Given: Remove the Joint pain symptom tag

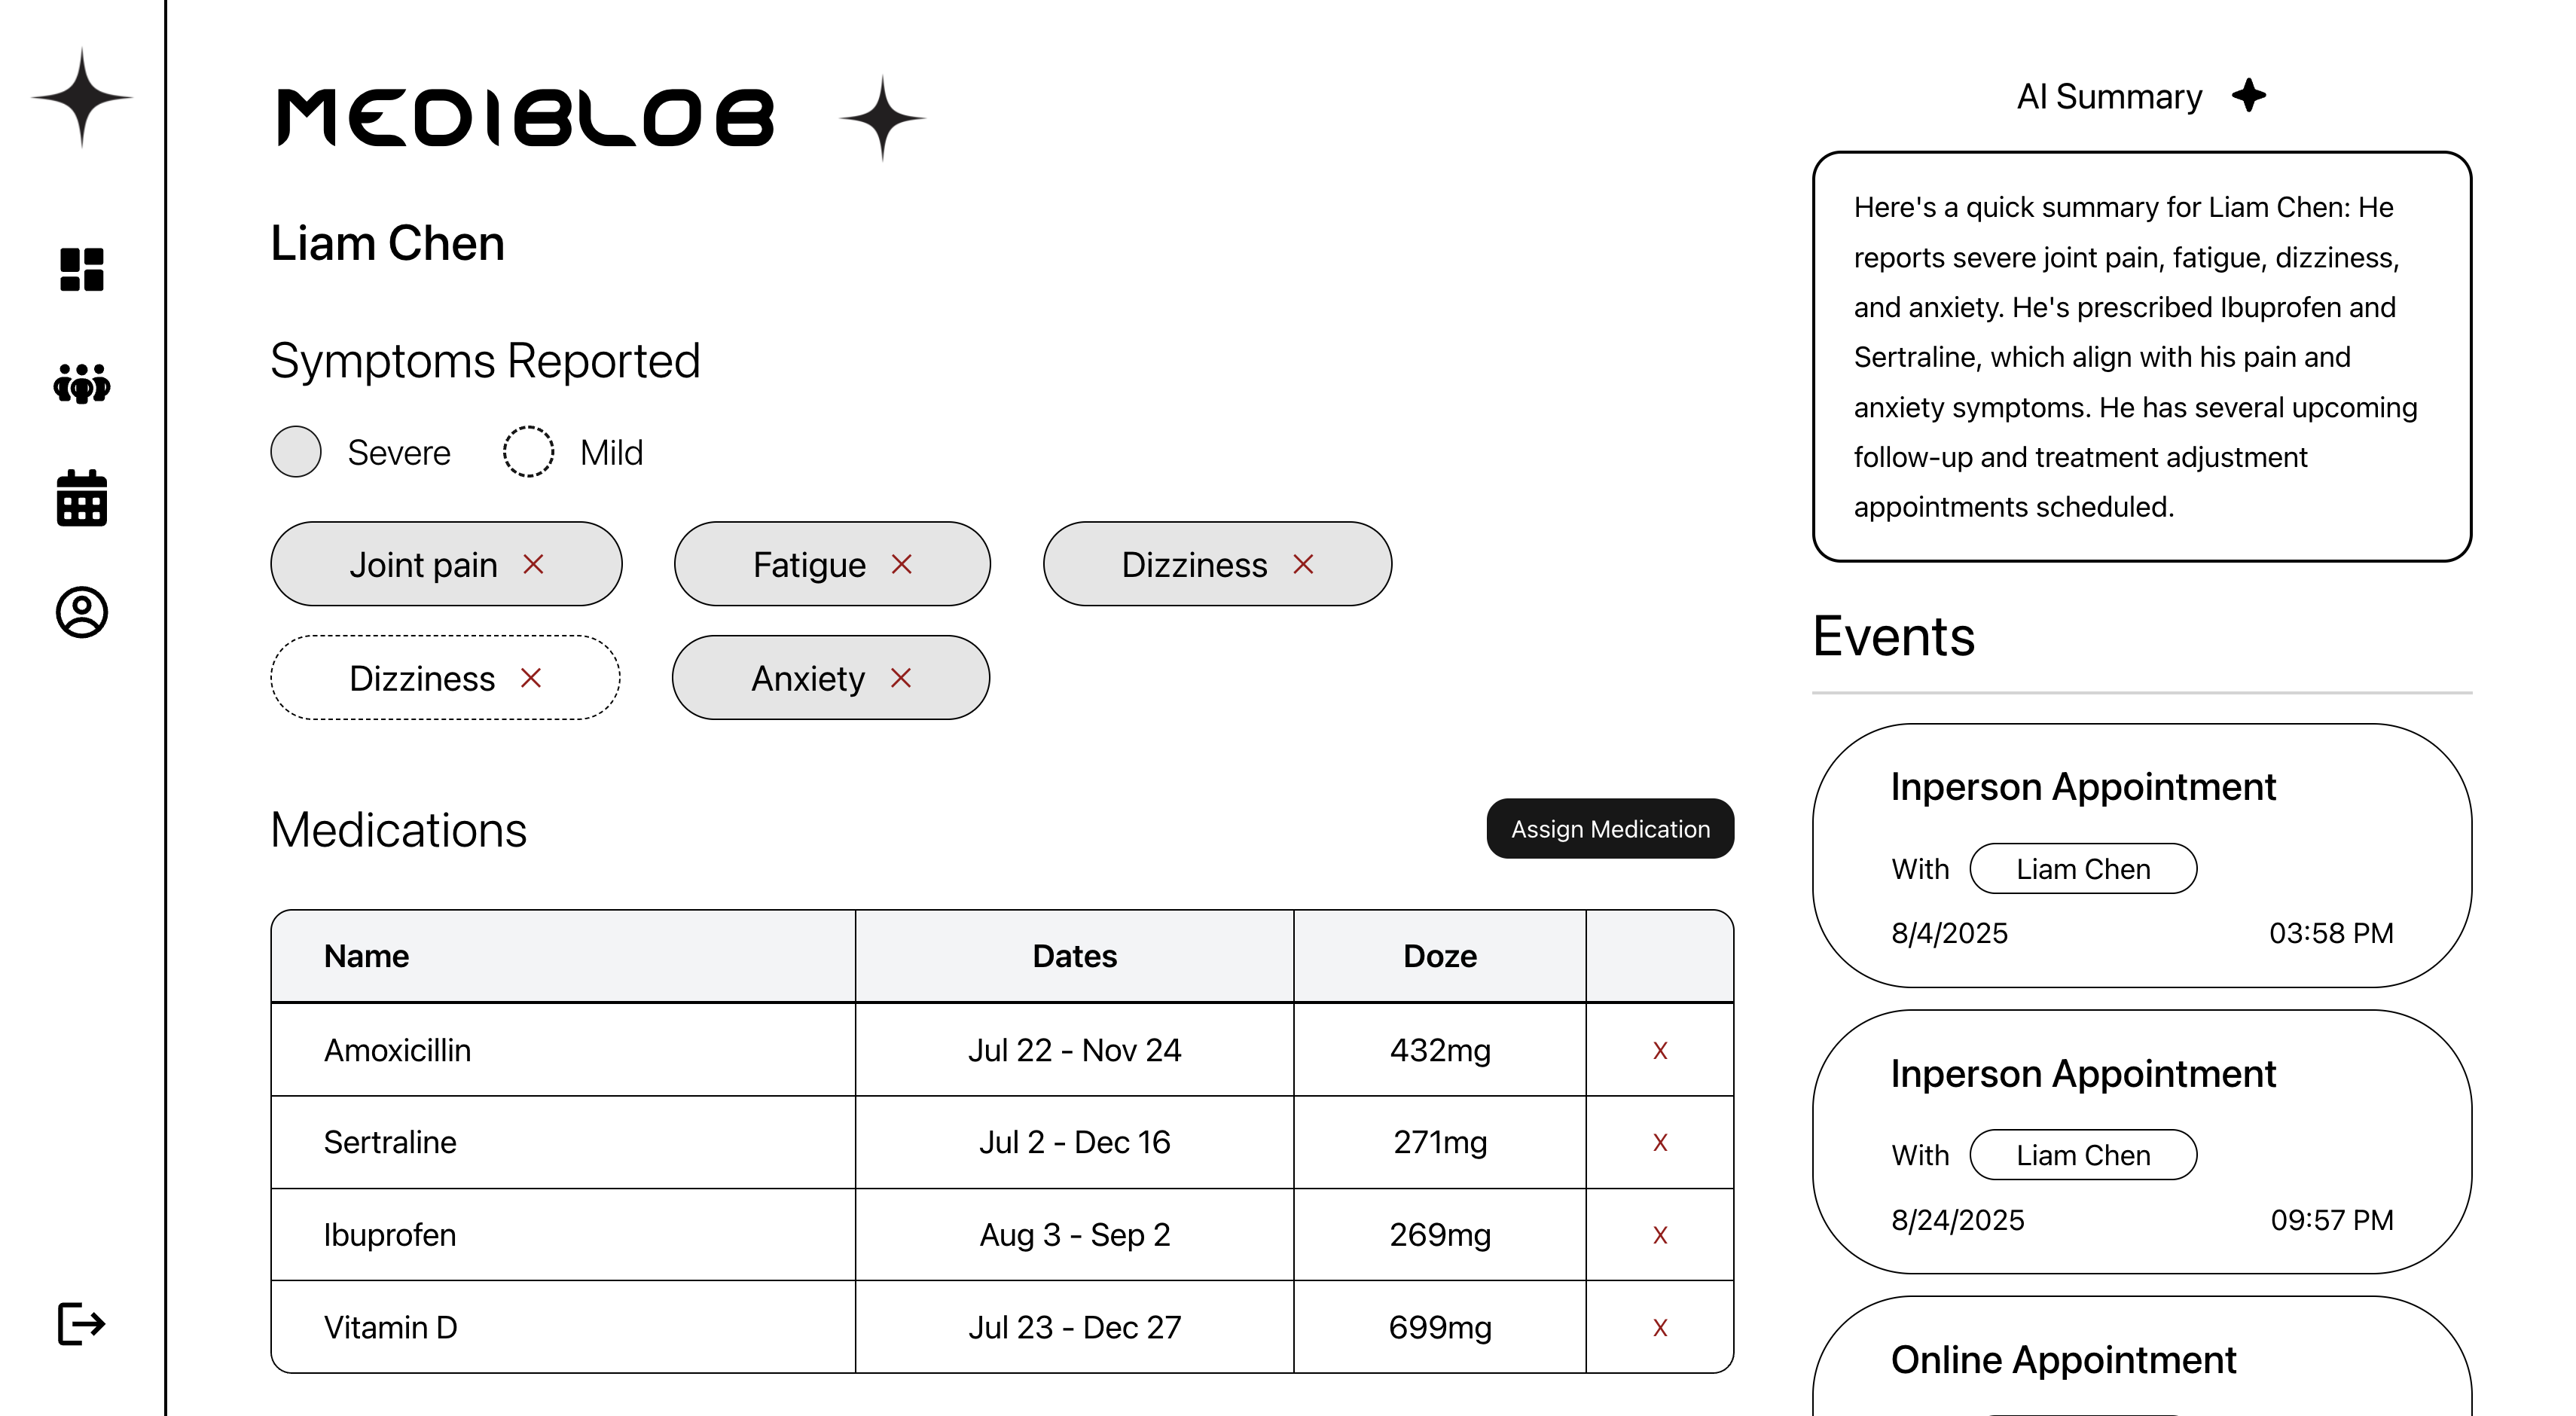Looking at the screenshot, I should coord(534,564).
